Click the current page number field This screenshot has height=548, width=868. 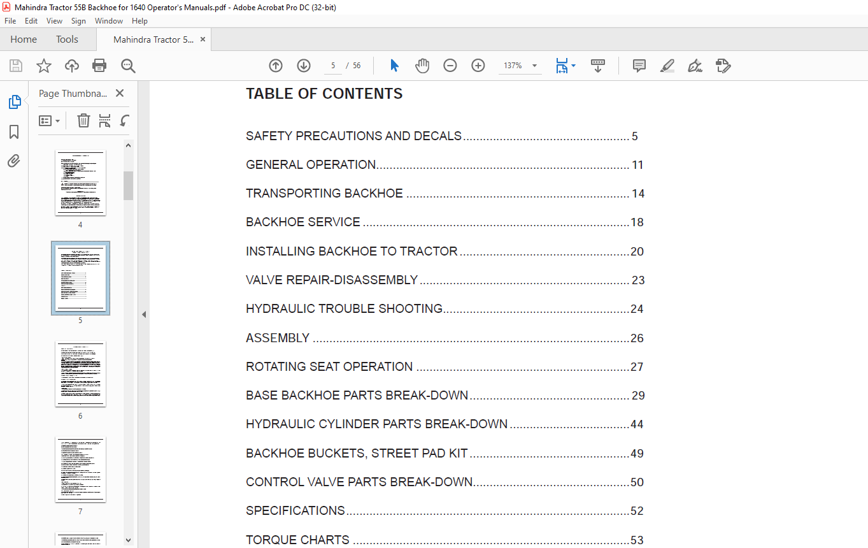click(332, 66)
